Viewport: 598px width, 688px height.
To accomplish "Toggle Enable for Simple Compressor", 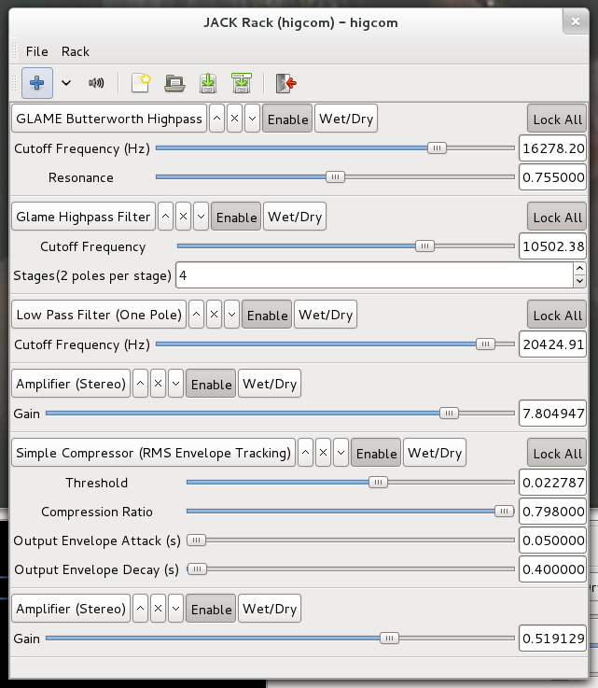I will click(x=376, y=453).
